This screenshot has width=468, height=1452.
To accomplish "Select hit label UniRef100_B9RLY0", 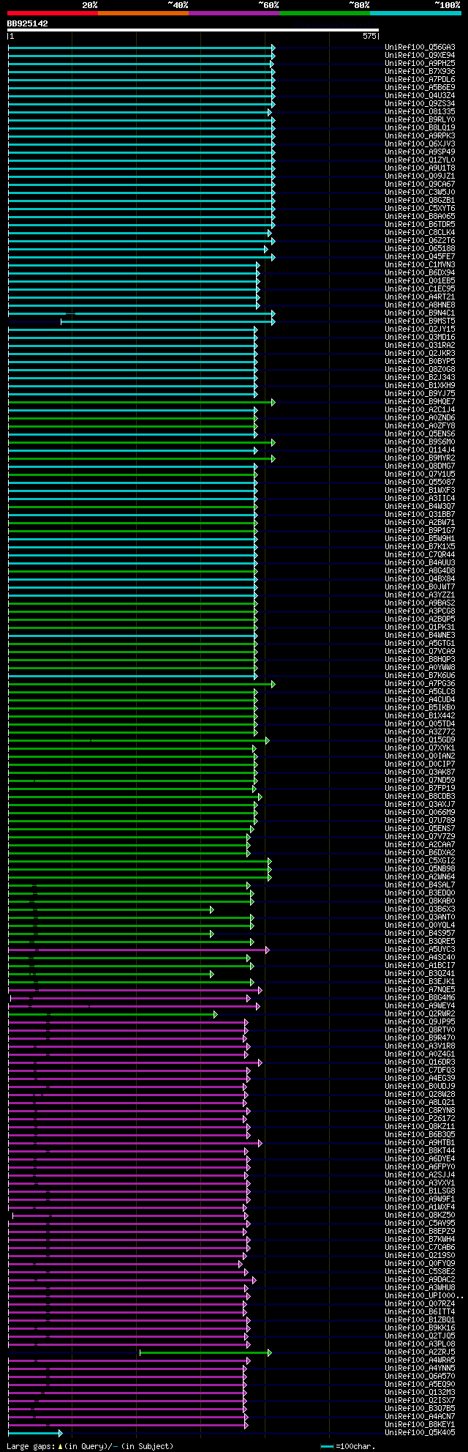I will coord(420,119).
